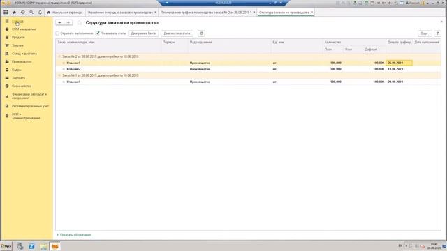Open the CRM и маркетинг section
447x251 pixels.
coord(24,29)
